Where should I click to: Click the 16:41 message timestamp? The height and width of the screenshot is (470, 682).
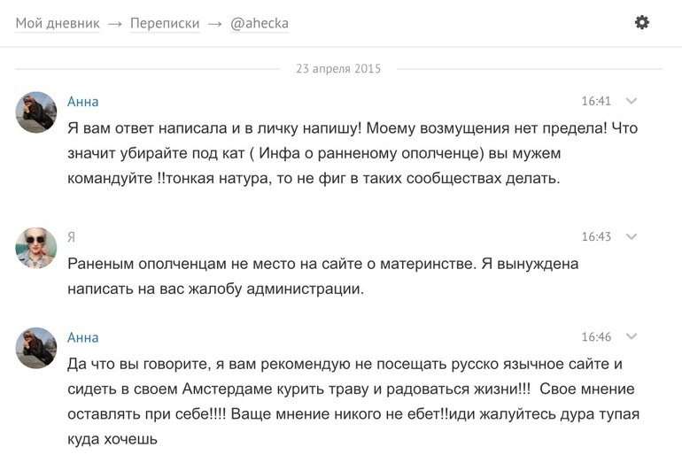[x=596, y=102]
